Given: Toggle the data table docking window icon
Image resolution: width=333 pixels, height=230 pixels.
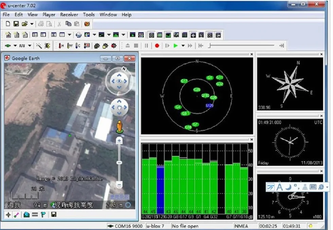Looking at the screenshot, I should pyautogui.click(x=185, y=35).
